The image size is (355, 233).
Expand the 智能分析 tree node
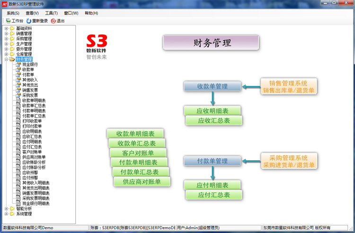coord(6,208)
